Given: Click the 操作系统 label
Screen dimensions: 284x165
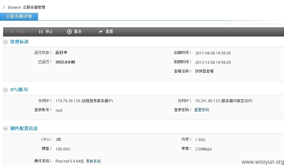Looking at the screenshot, I should (x=43, y=161).
